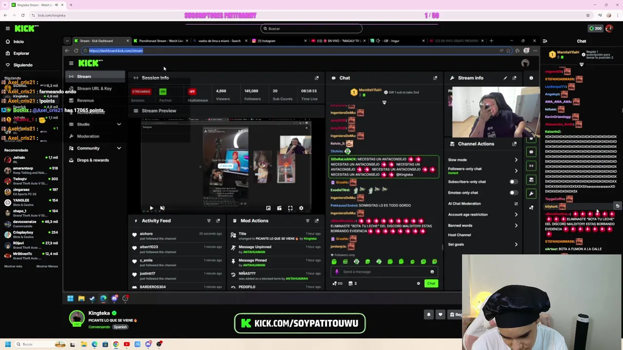Go back in dashboard browser
The height and width of the screenshot is (350, 623).
[68, 51]
